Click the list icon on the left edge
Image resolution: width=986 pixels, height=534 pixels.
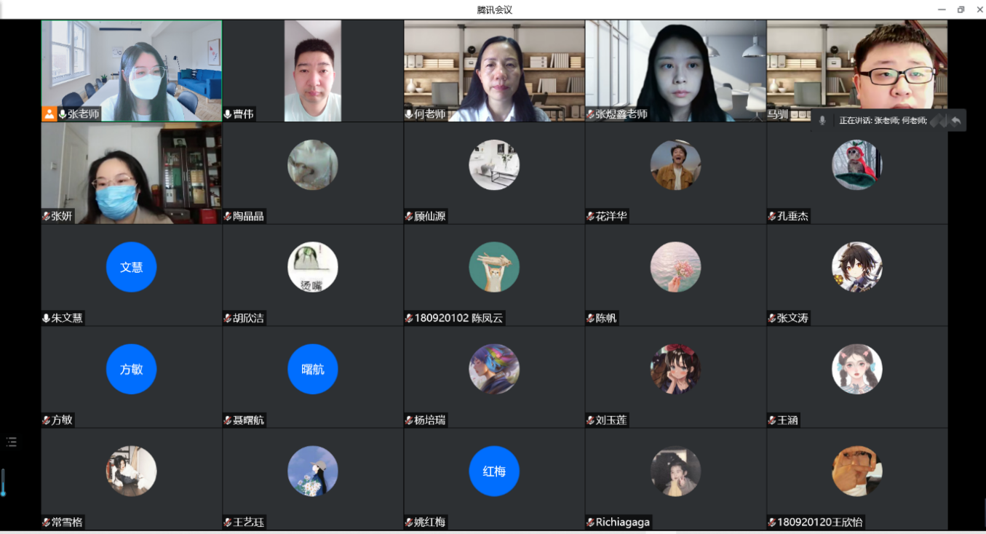pyautogui.click(x=11, y=442)
